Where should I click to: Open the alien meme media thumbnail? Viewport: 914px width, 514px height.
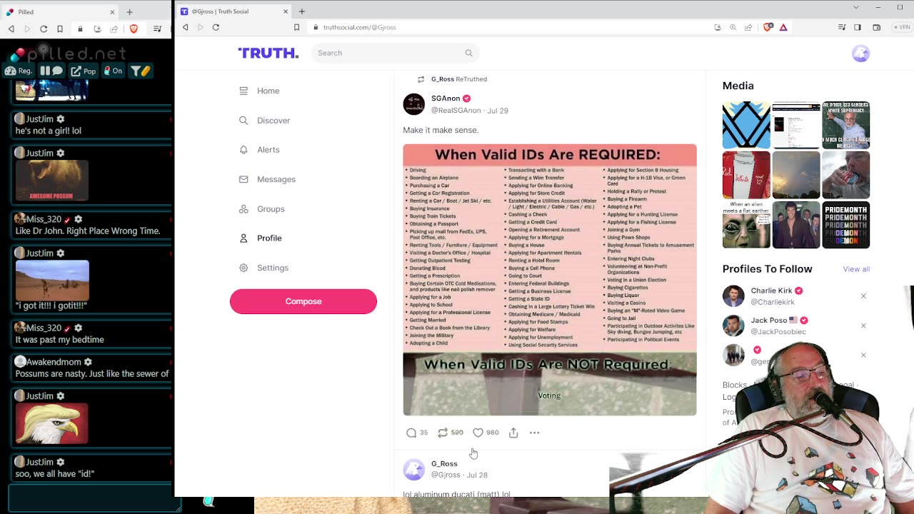click(746, 225)
